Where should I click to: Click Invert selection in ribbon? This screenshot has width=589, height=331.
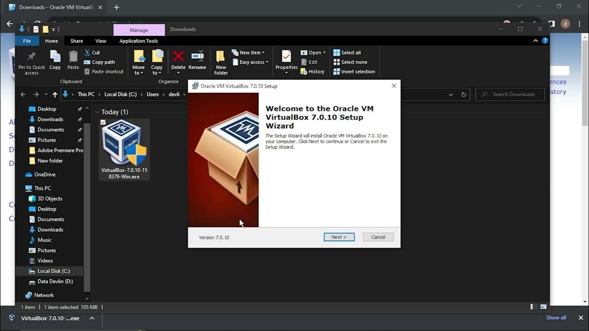click(354, 71)
